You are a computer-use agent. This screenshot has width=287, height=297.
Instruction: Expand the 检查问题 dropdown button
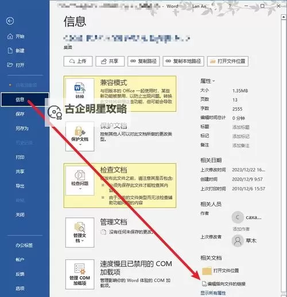tap(80, 181)
